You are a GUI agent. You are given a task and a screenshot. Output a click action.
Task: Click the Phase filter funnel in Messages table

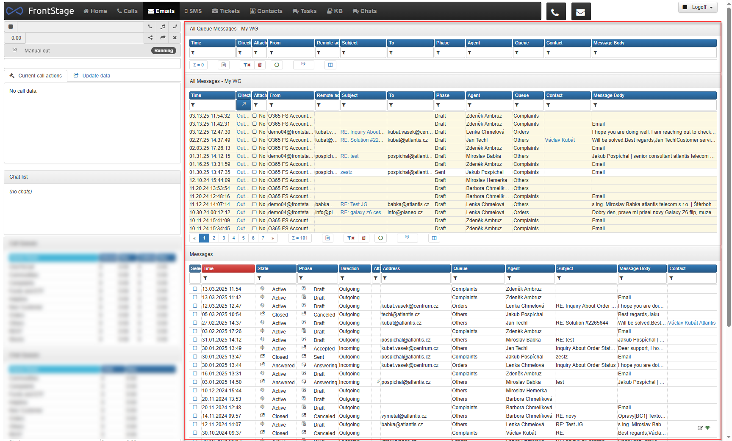click(x=301, y=278)
